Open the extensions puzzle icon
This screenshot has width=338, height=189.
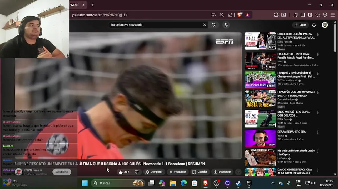[x=276, y=15]
